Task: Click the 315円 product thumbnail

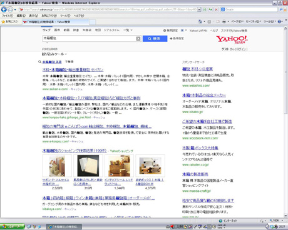Action: (88, 166)
